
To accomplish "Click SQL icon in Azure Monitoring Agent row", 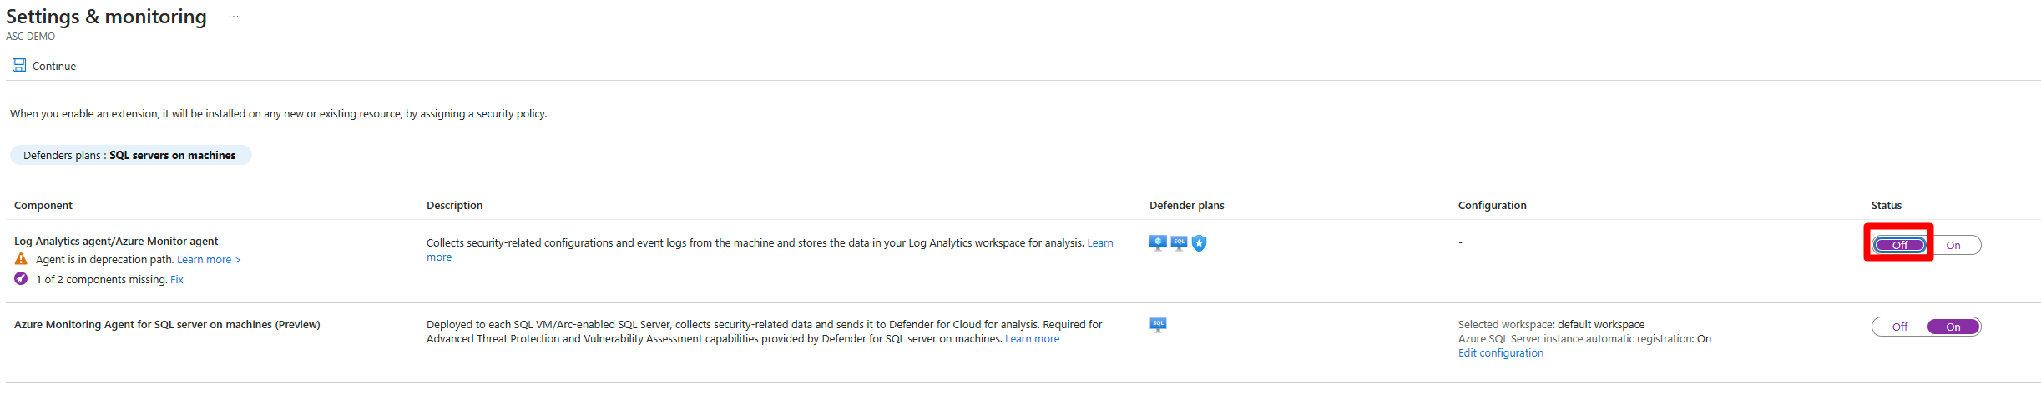I will click(x=1158, y=324).
